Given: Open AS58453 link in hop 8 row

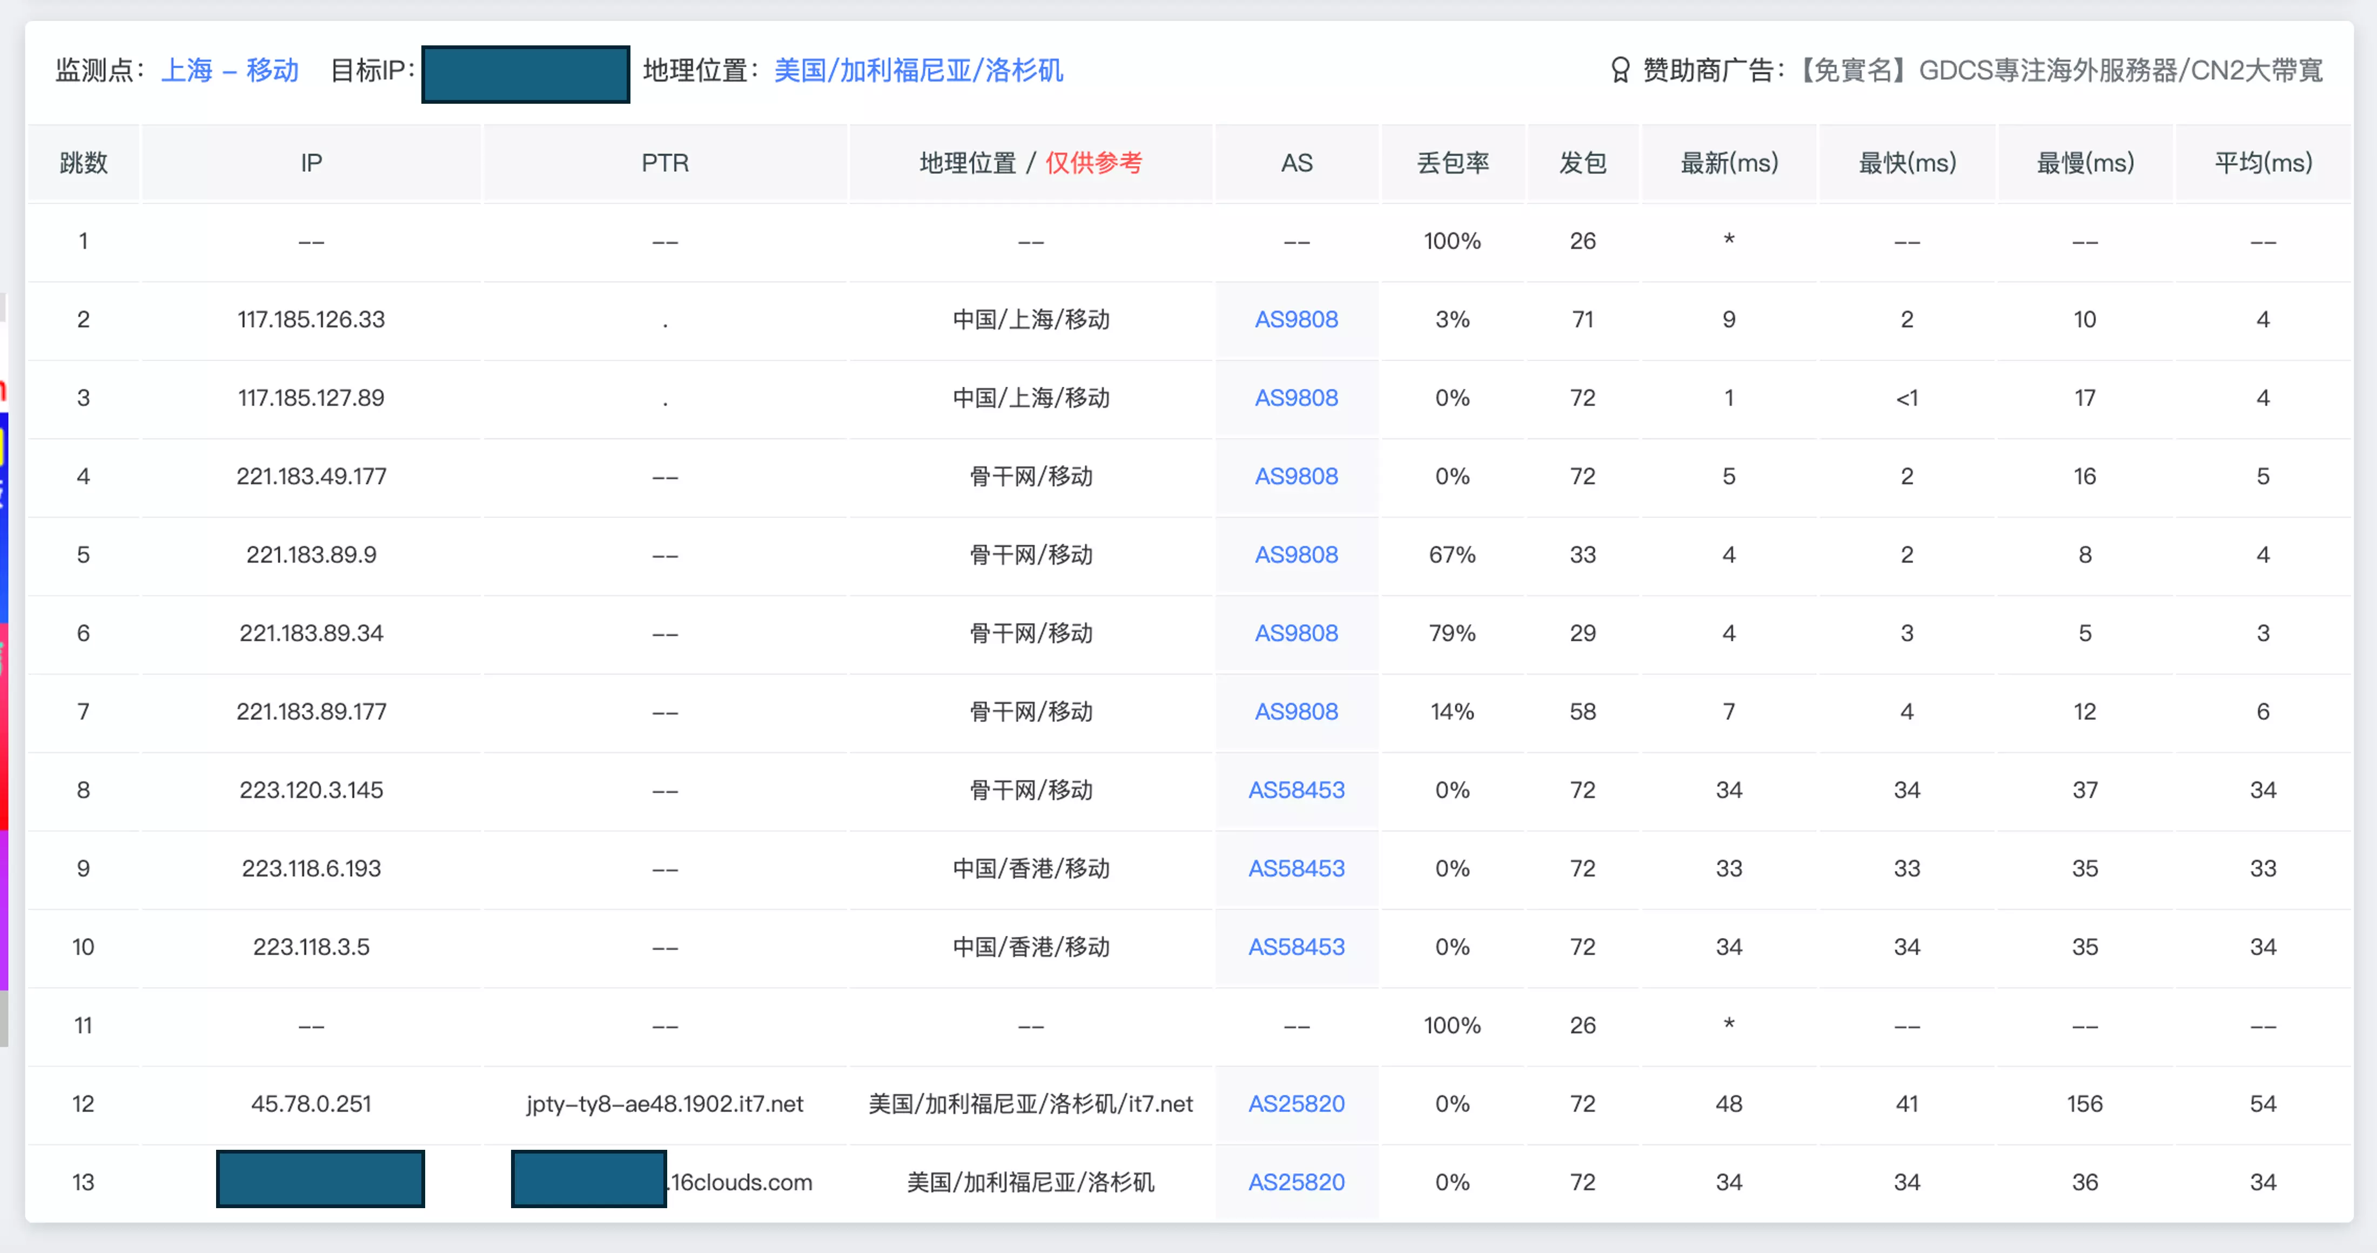Looking at the screenshot, I should tap(1295, 790).
